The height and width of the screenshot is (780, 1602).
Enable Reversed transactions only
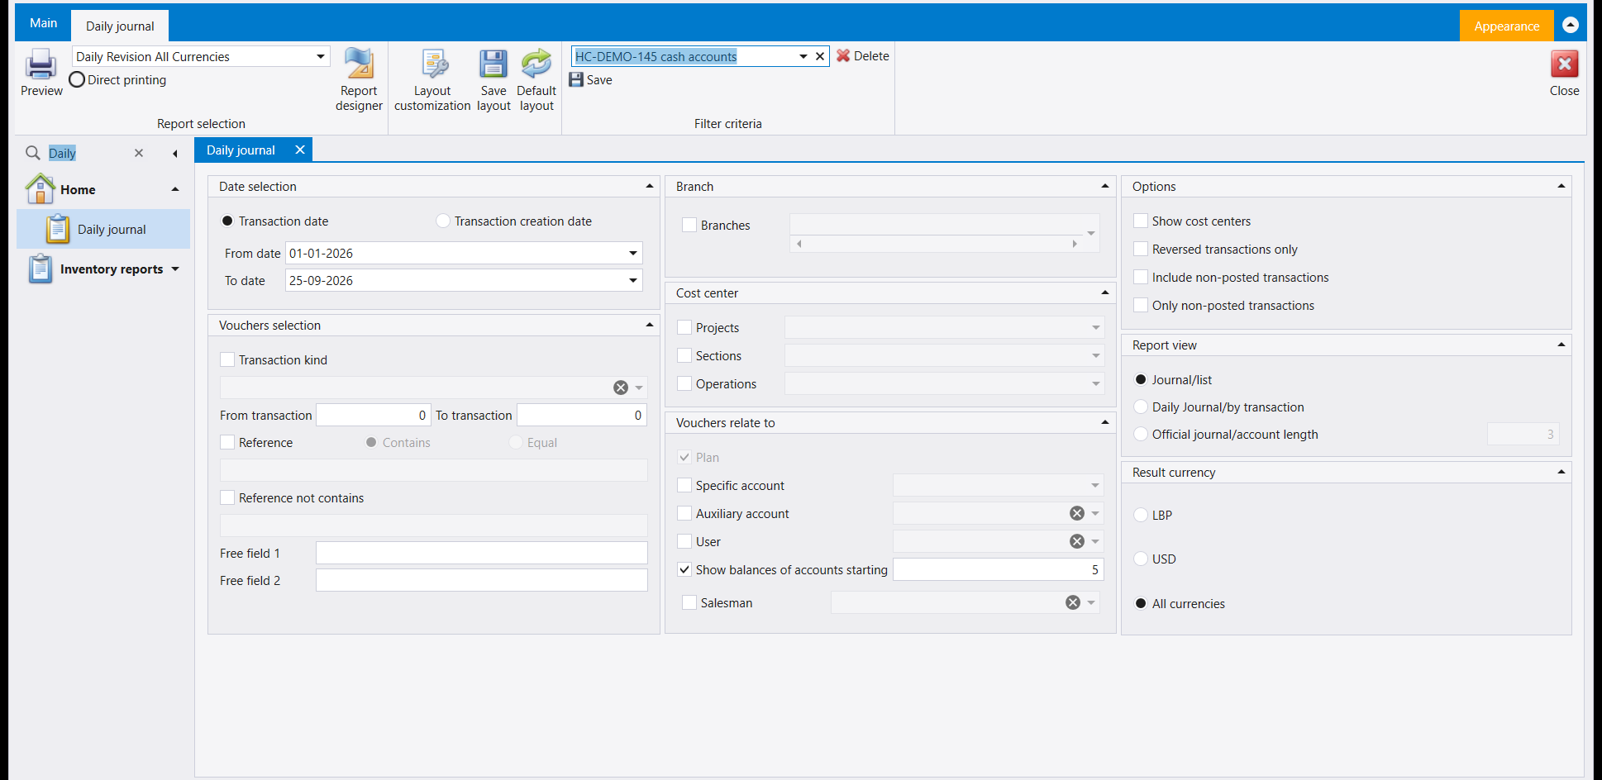[1141, 249]
